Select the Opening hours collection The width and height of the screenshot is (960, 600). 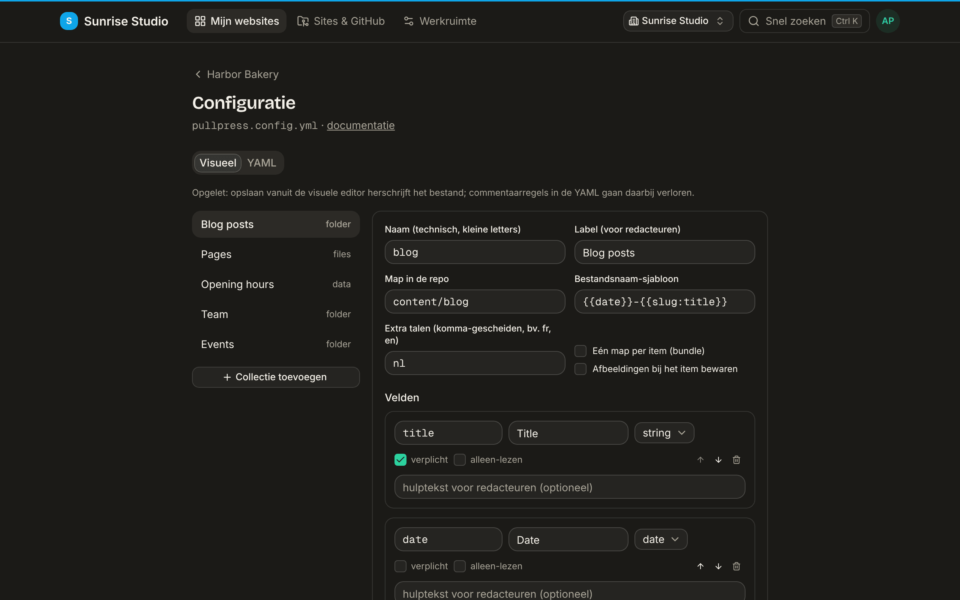click(276, 284)
